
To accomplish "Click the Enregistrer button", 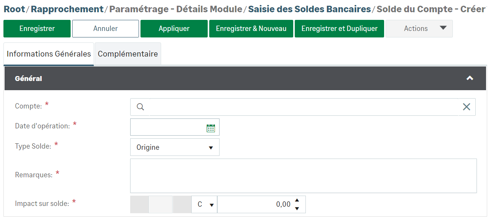I will tap(37, 29).
